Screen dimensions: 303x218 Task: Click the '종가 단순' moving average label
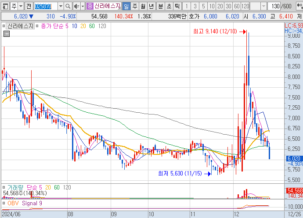(52, 26)
